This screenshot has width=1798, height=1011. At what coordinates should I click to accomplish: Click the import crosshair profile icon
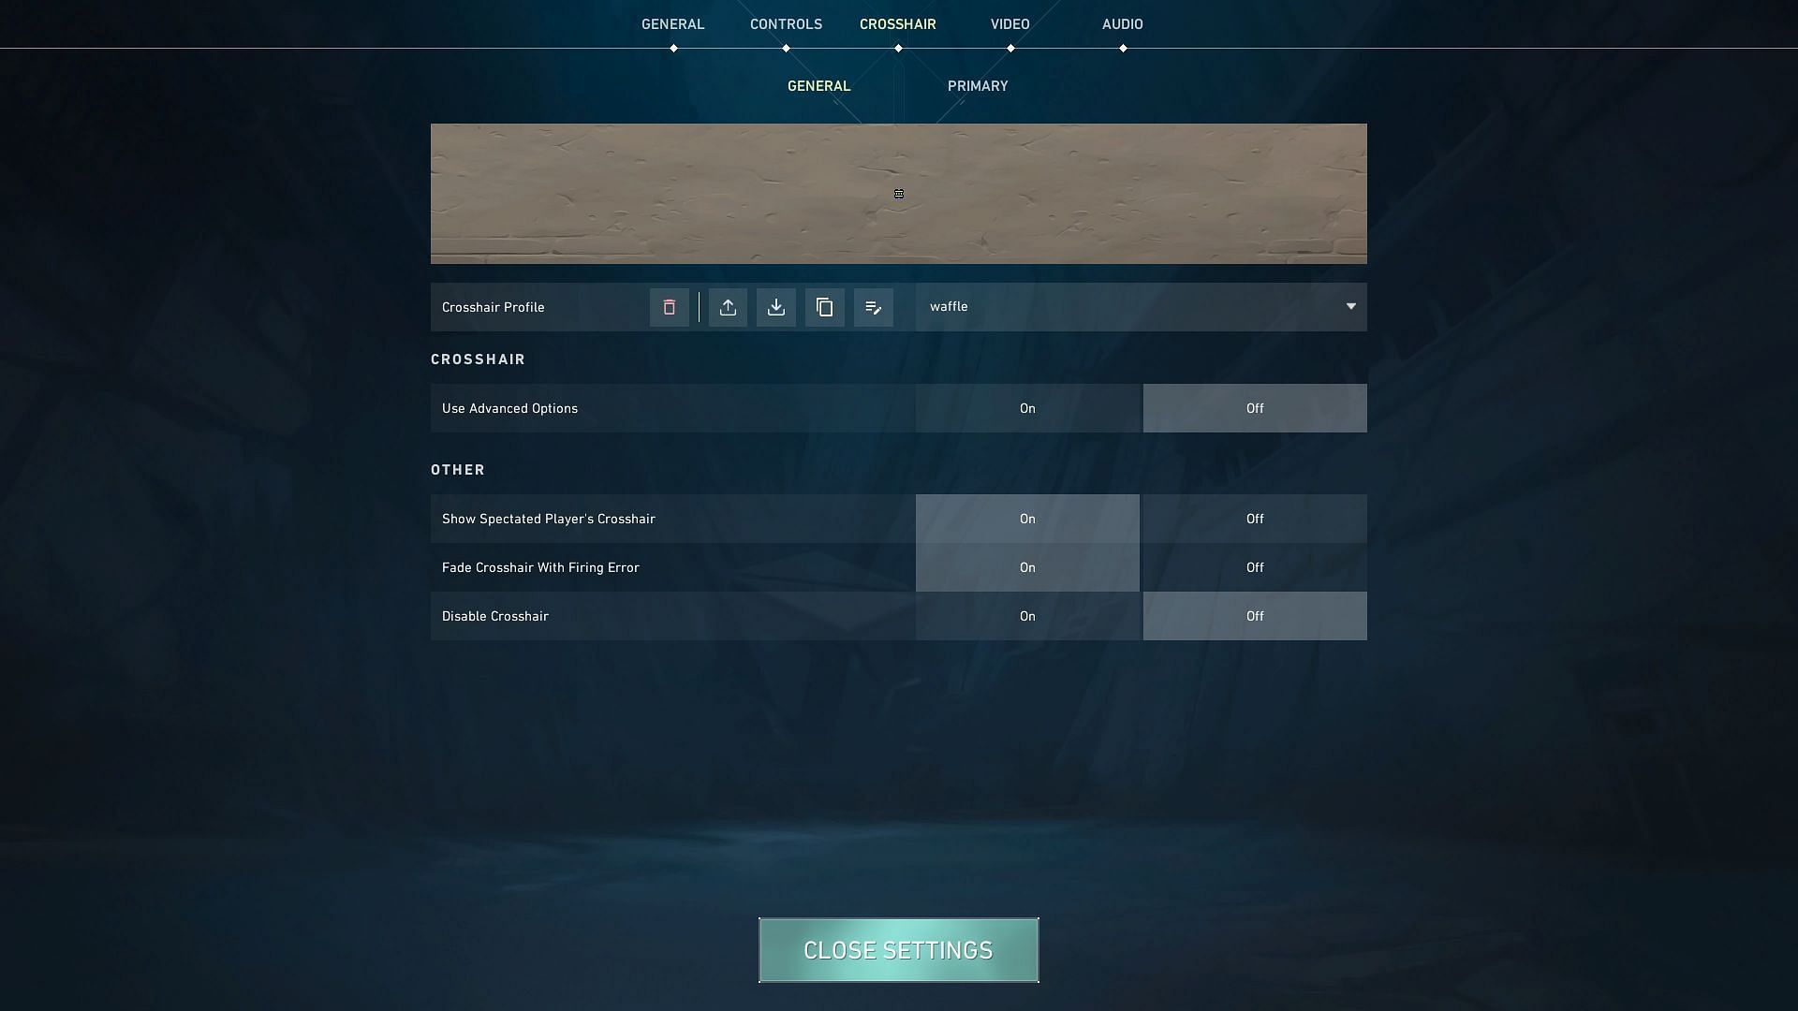pyautogui.click(x=775, y=306)
